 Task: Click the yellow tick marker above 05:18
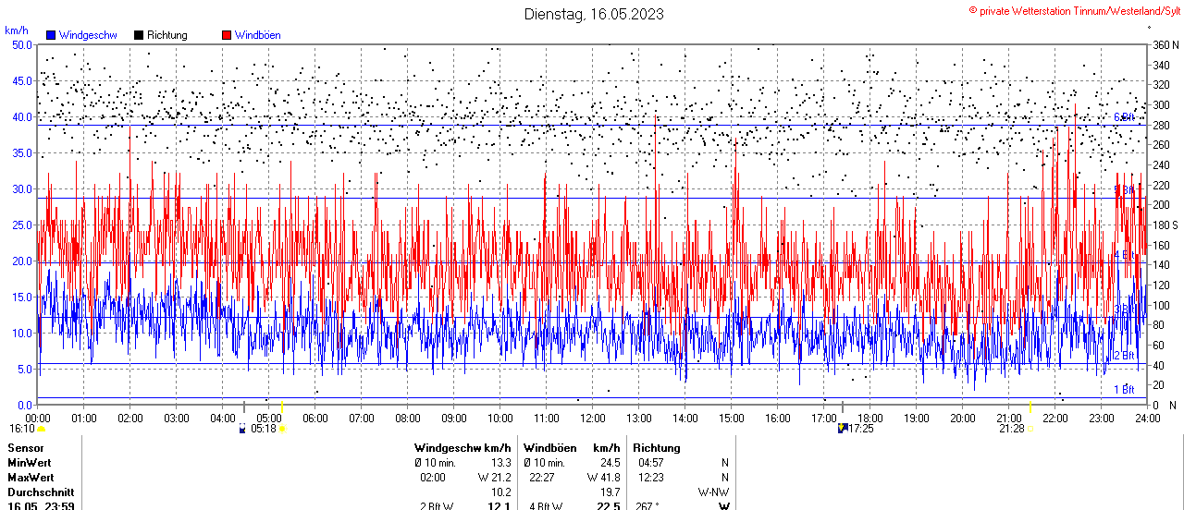coord(281,407)
